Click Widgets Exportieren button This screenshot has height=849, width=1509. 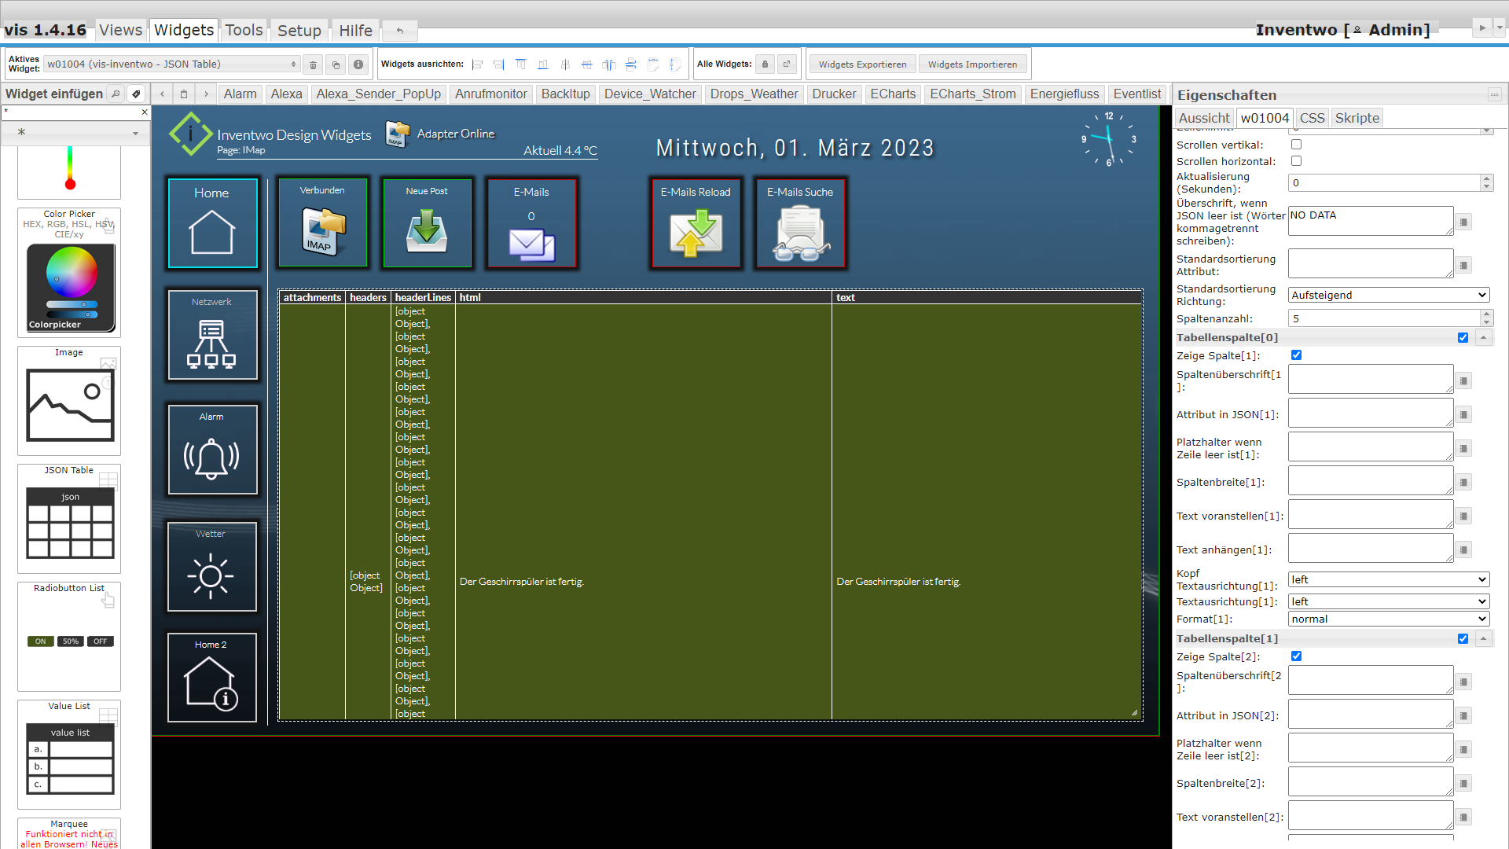coord(862,64)
